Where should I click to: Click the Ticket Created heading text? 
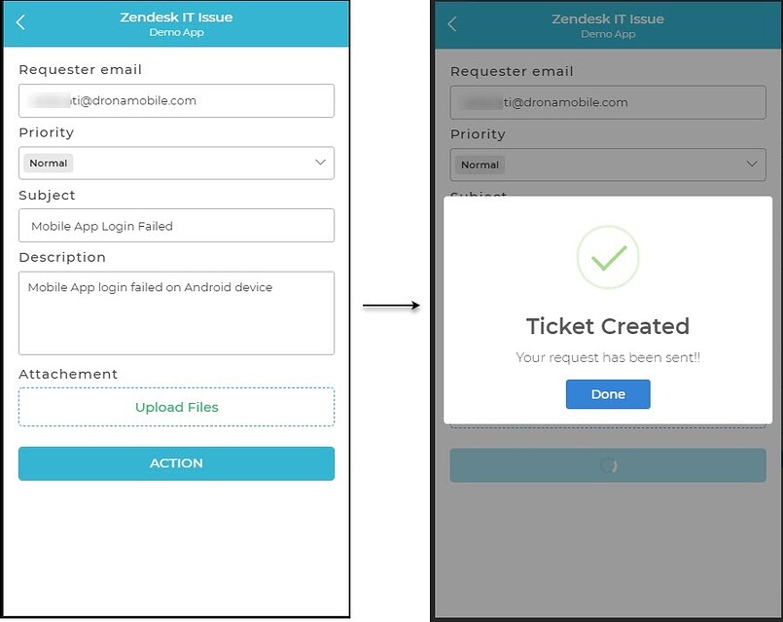(608, 326)
